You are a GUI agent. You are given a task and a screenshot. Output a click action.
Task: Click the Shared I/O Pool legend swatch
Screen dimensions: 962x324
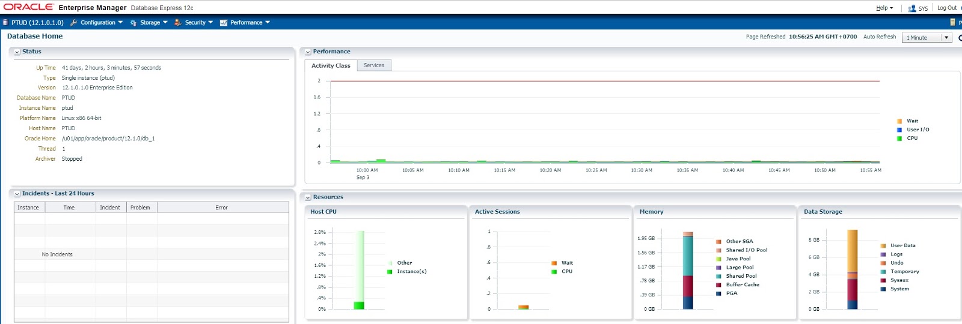(718, 250)
